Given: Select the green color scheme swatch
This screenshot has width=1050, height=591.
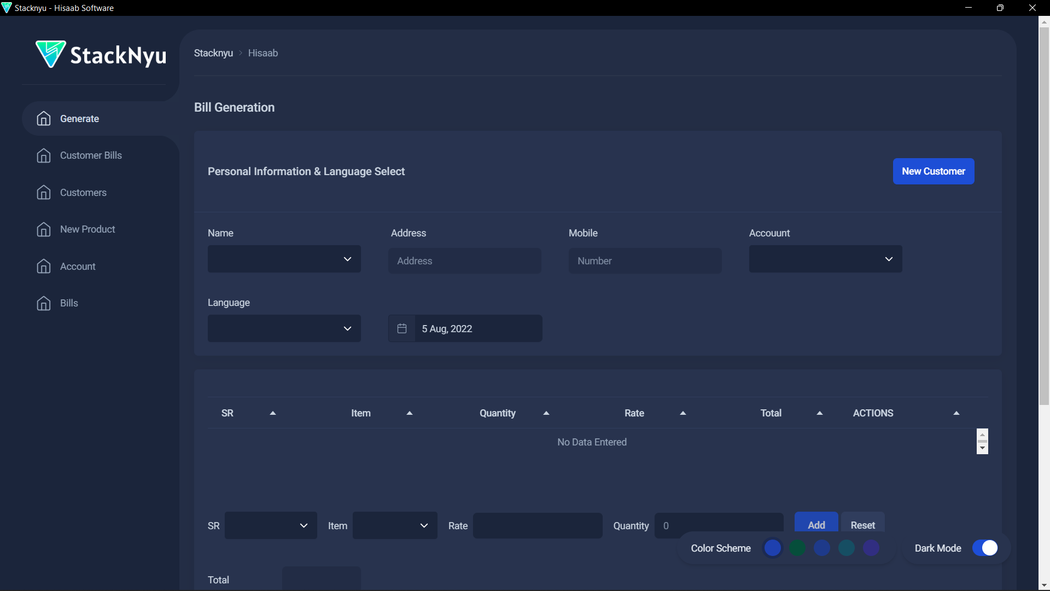Looking at the screenshot, I should [x=797, y=548].
